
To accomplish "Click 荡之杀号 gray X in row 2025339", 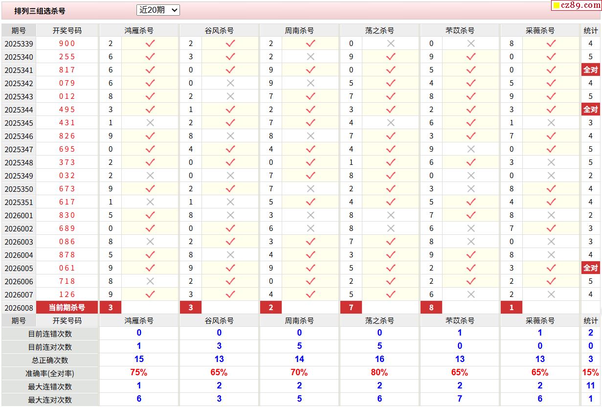I will coord(391,44).
